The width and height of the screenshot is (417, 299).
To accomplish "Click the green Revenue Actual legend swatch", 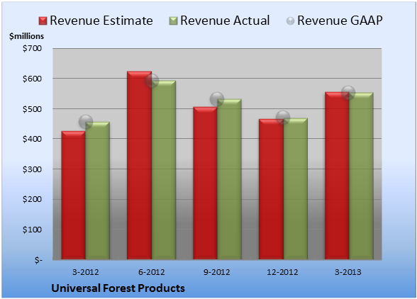I will pos(173,21).
